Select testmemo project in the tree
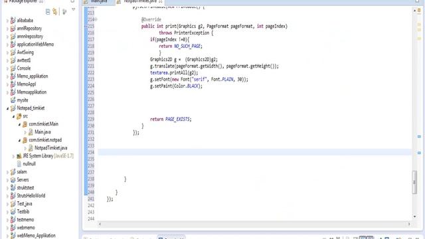425x239 pixels. [25, 220]
